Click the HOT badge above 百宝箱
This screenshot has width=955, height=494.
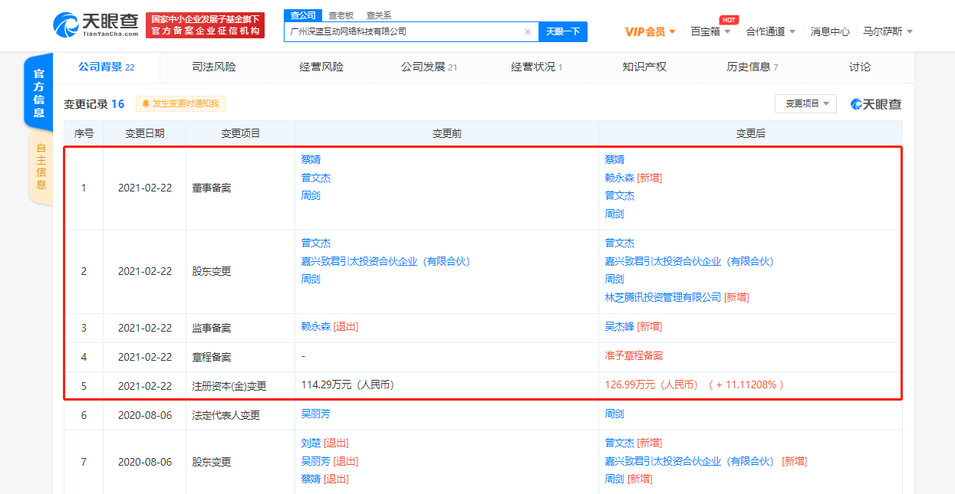click(x=727, y=19)
